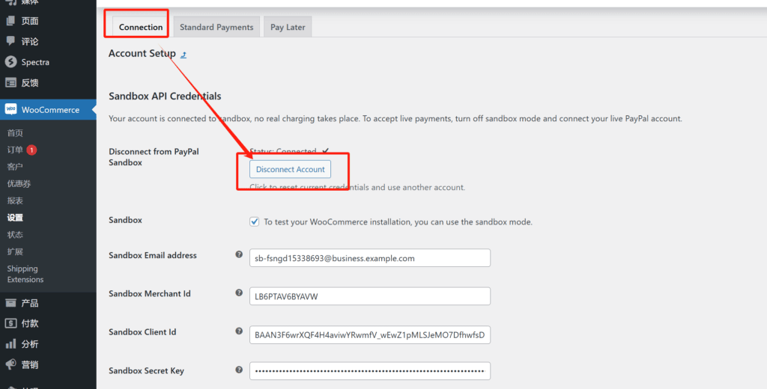Open the 设置 settings submenu
The width and height of the screenshot is (767, 389).
coord(15,218)
